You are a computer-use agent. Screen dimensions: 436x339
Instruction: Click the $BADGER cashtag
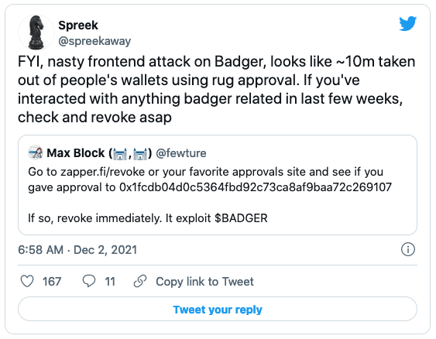[x=241, y=218]
